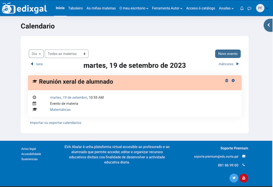The height and width of the screenshot is (187, 273).
Task: Open Accesibilidade footer link
Action: pyautogui.click(x=31, y=154)
